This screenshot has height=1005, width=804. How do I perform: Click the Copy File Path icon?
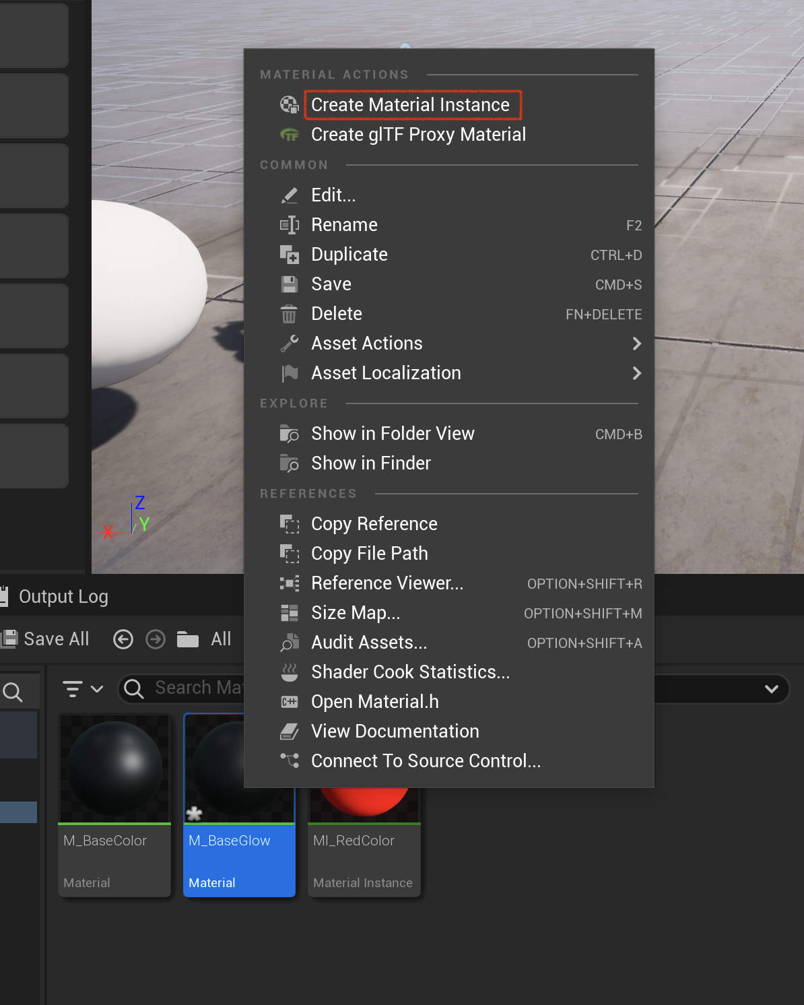(x=289, y=554)
